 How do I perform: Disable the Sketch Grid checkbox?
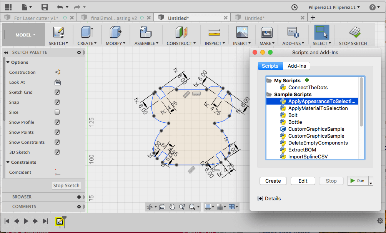click(x=57, y=92)
